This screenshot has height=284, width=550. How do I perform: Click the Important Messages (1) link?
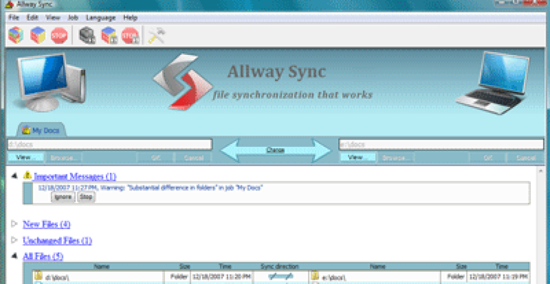coord(75,176)
